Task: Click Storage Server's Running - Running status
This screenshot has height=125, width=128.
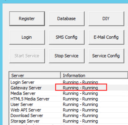Action: 80,121
